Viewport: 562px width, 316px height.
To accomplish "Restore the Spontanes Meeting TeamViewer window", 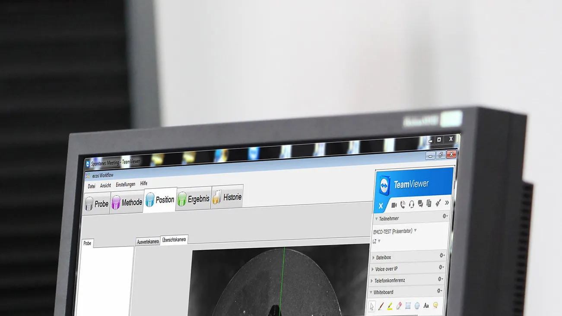I will coord(441,155).
